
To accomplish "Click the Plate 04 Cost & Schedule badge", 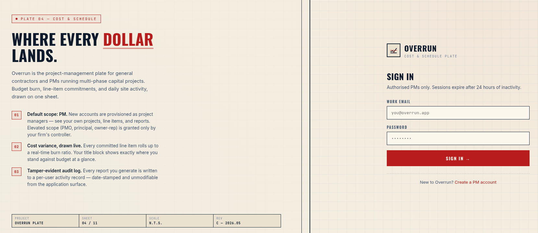I will click(56, 19).
